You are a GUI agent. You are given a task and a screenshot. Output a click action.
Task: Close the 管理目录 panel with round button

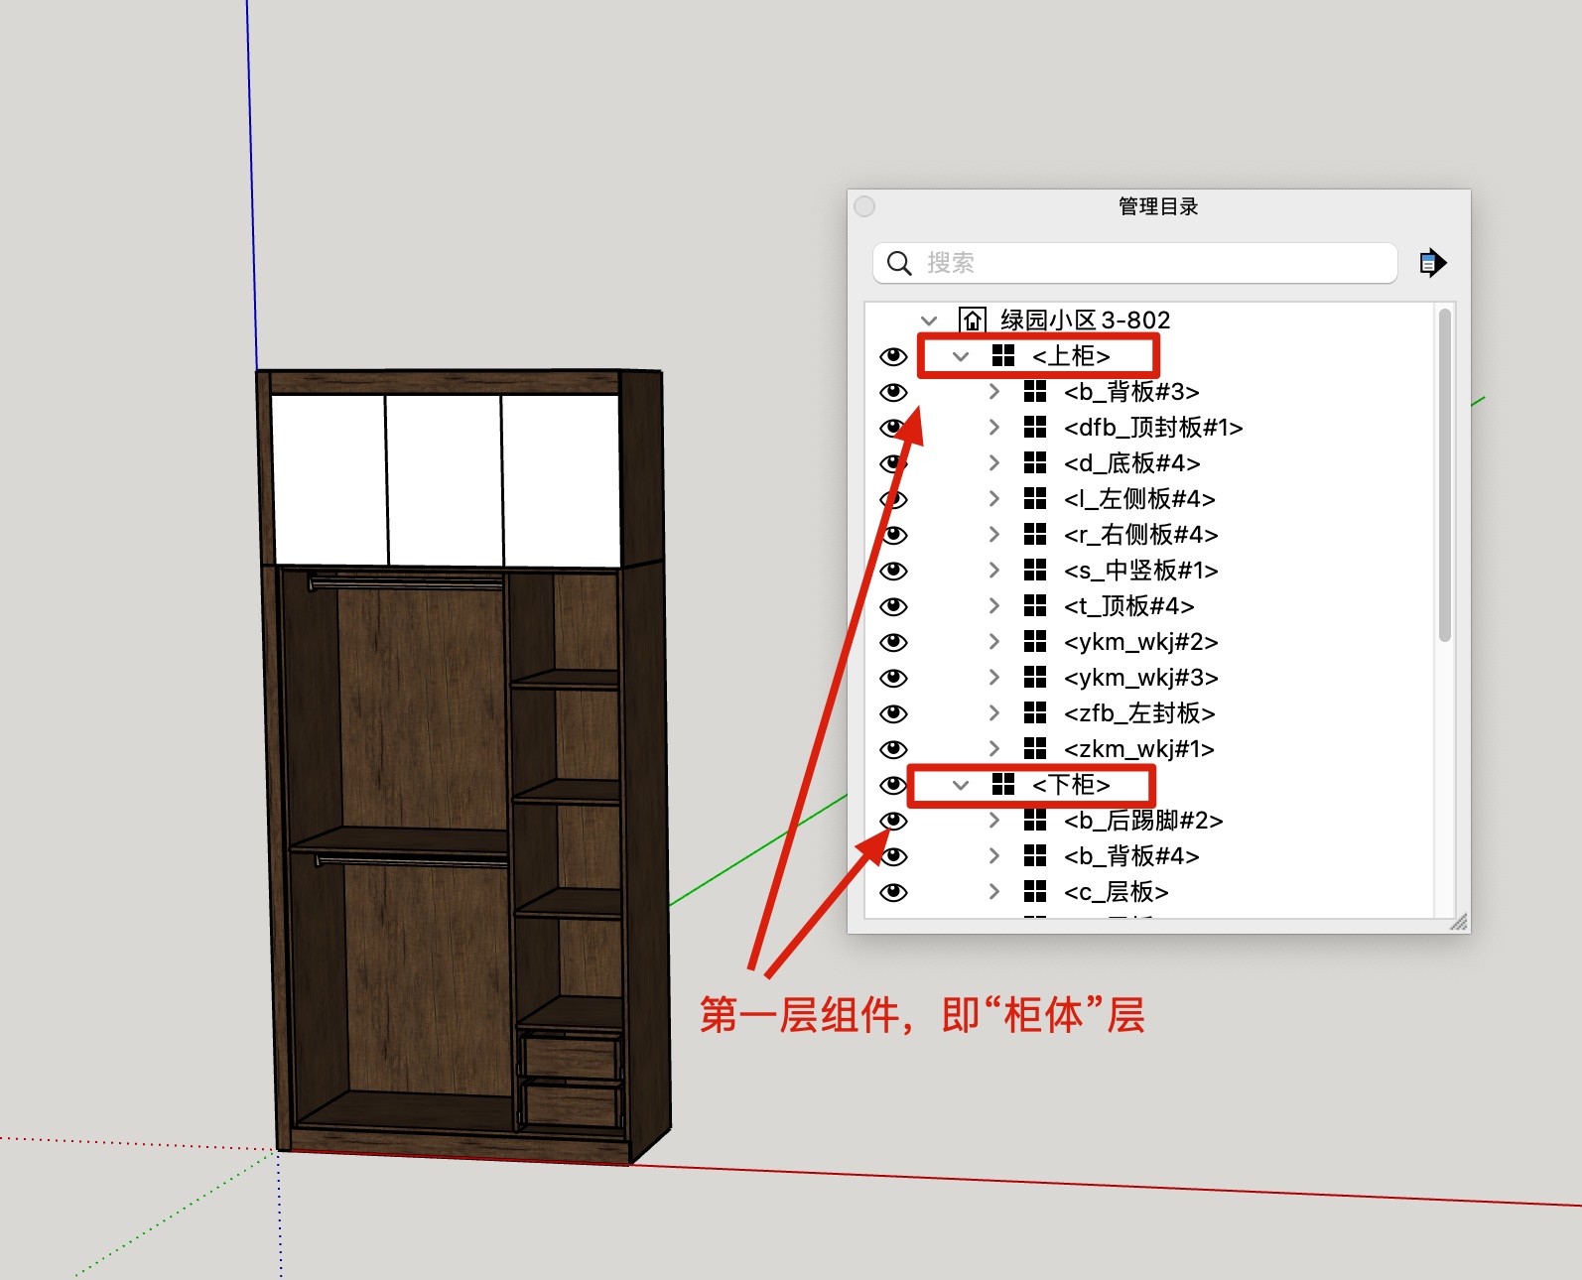click(x=864, y=206)
